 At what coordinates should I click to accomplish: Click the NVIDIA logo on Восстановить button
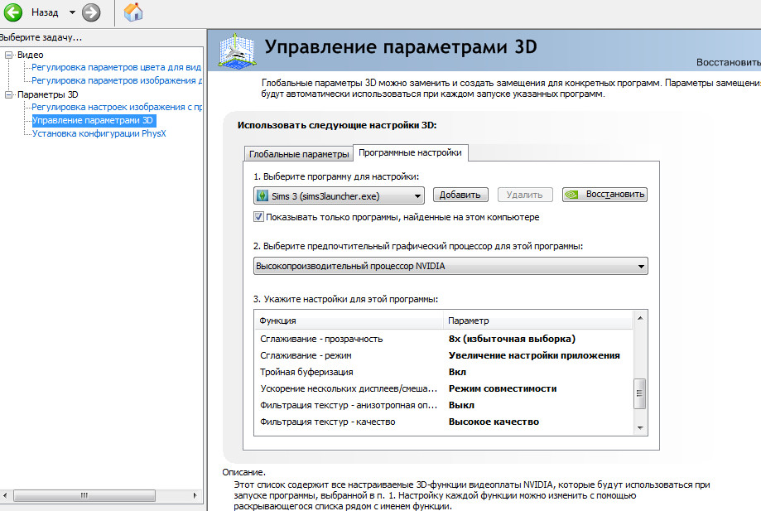point(572,195)
